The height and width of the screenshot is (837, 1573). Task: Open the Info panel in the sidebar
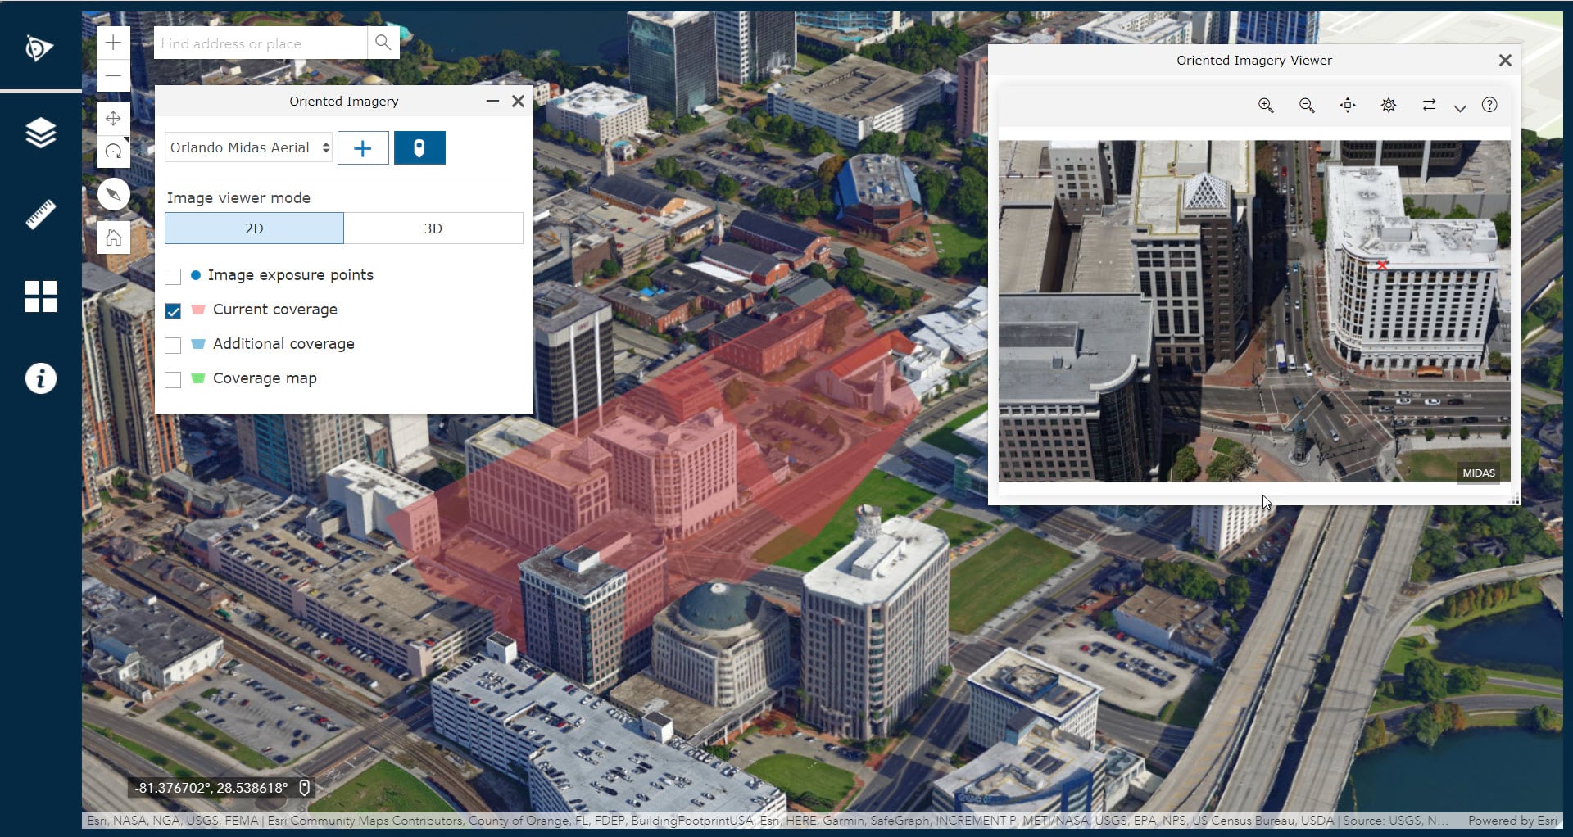coord(40,378)
